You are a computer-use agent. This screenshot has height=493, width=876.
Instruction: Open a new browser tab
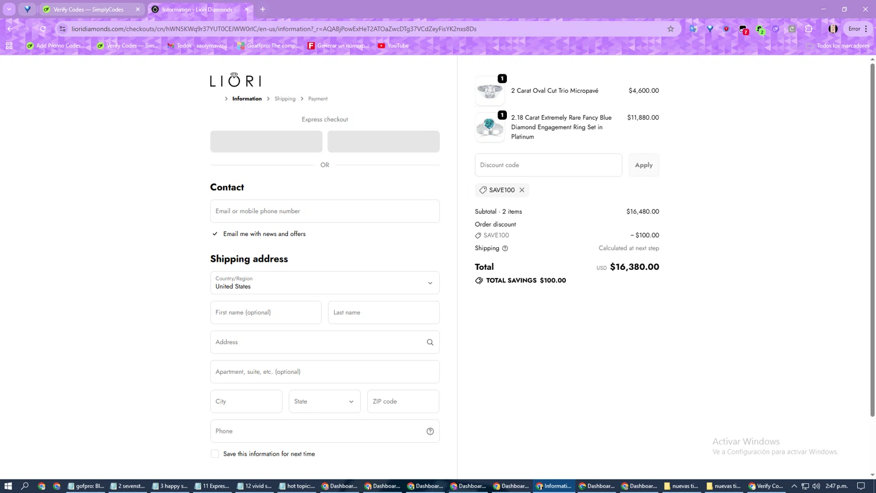click(x=263, y=9)
